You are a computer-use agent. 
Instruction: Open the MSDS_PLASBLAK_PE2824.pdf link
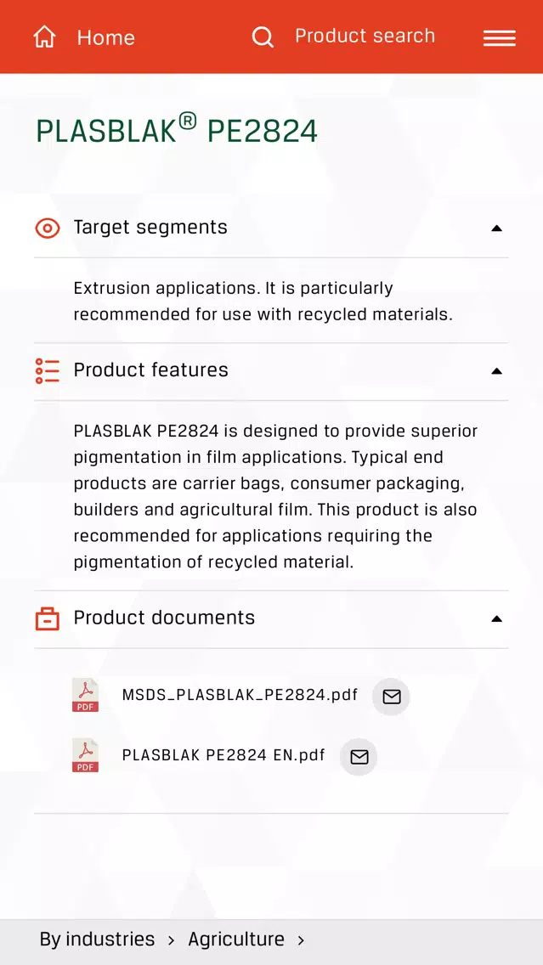click(x=240, y=696)
